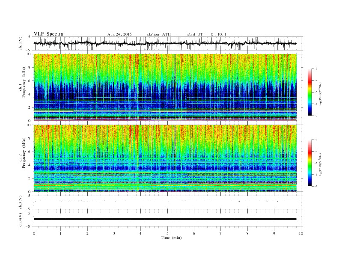Click time axis tick label "0"
The image size is (339, 262).
(34, 233)
